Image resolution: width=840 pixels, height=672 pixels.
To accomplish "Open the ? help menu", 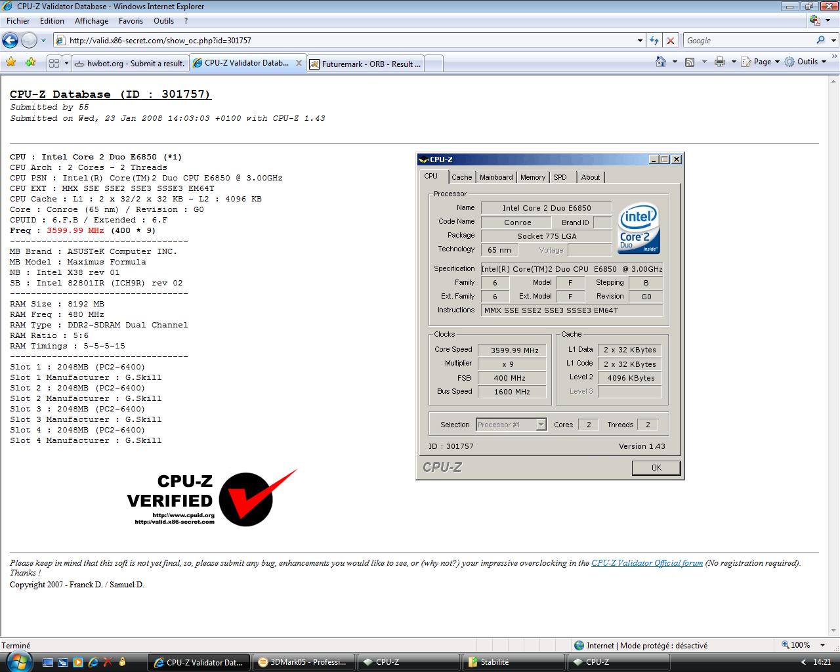I will click(186, 21).
